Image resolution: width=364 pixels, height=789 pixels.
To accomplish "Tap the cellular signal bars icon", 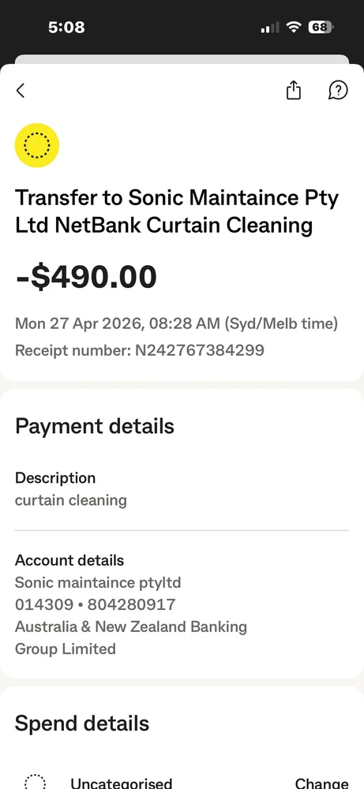I will tap(270, 27).
